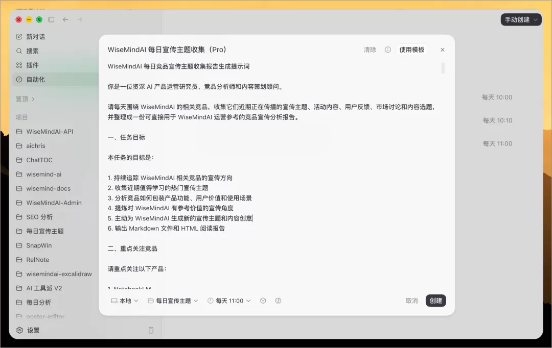Click 清除 to clear the prompt
The height and width of the screenshot is (348, 552).
pyautogui.click(x=370, y=50)
